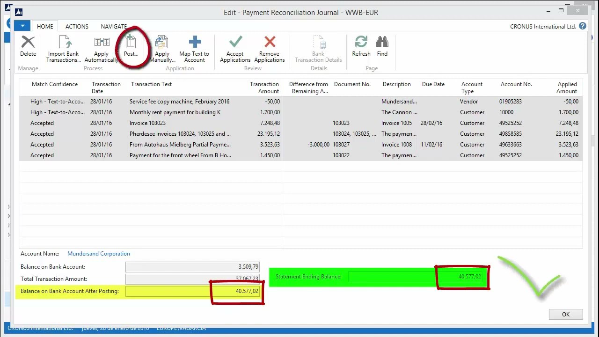Click the CRONUS International Ltd. company label

tap(543, 27)
